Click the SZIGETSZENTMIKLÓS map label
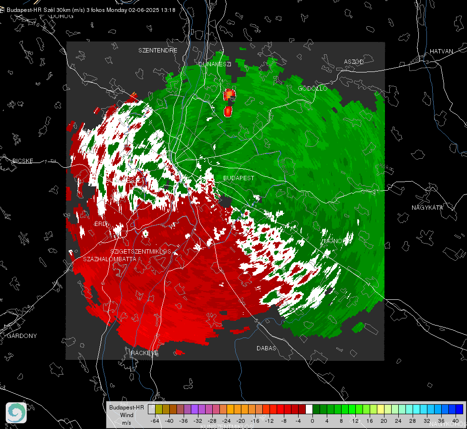This screenshot has width=467, height=429. click(x=141, y=251)
